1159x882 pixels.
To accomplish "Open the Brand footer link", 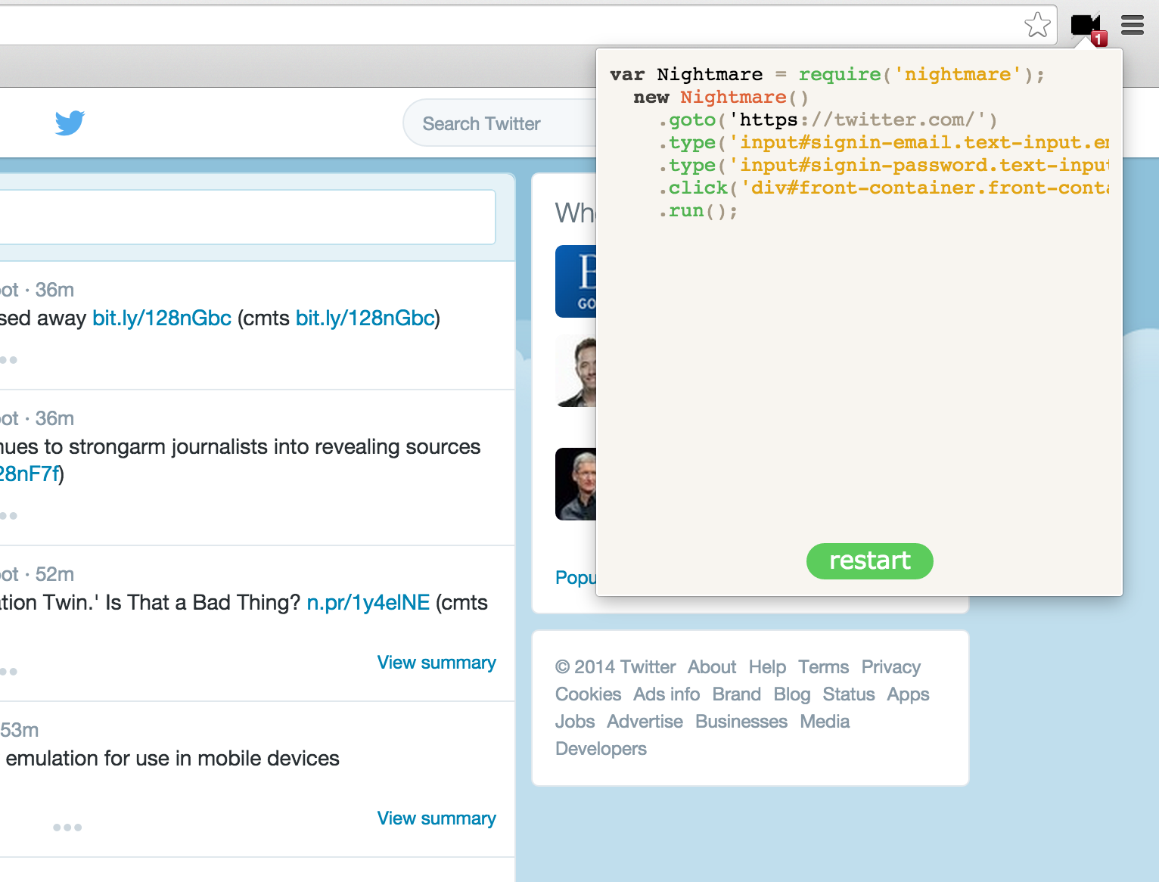I will (x=736, y=694).
